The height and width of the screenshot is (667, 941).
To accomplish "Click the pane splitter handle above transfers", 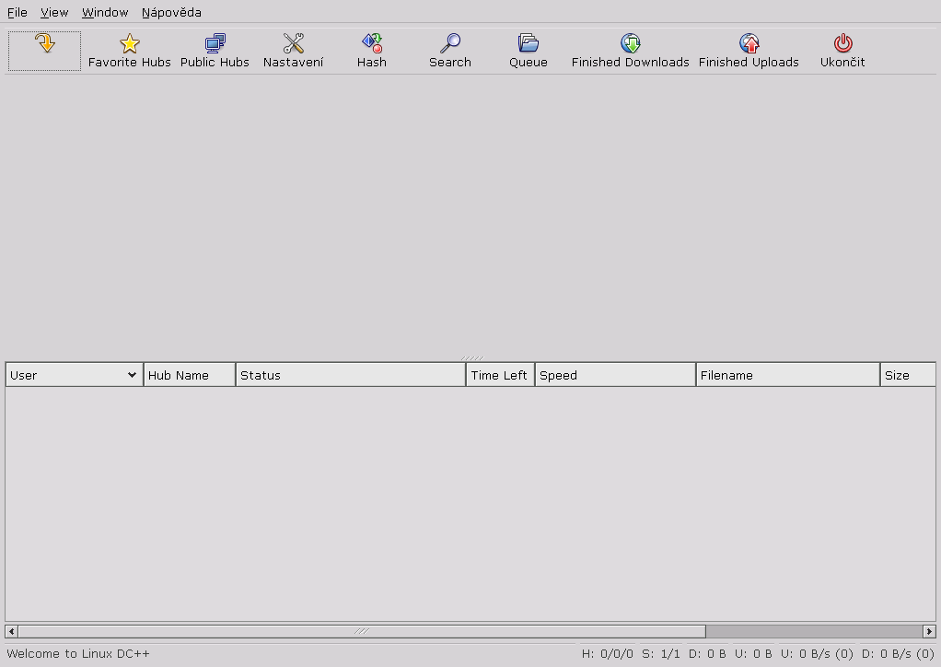I will pyautogui.click(x=471, y=357).
